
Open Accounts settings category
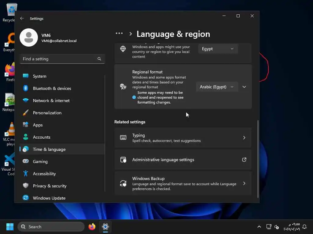62,137
